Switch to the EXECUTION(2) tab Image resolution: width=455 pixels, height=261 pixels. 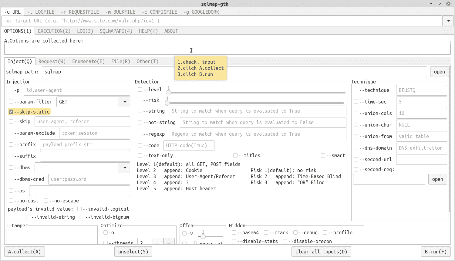coord(54,31)
